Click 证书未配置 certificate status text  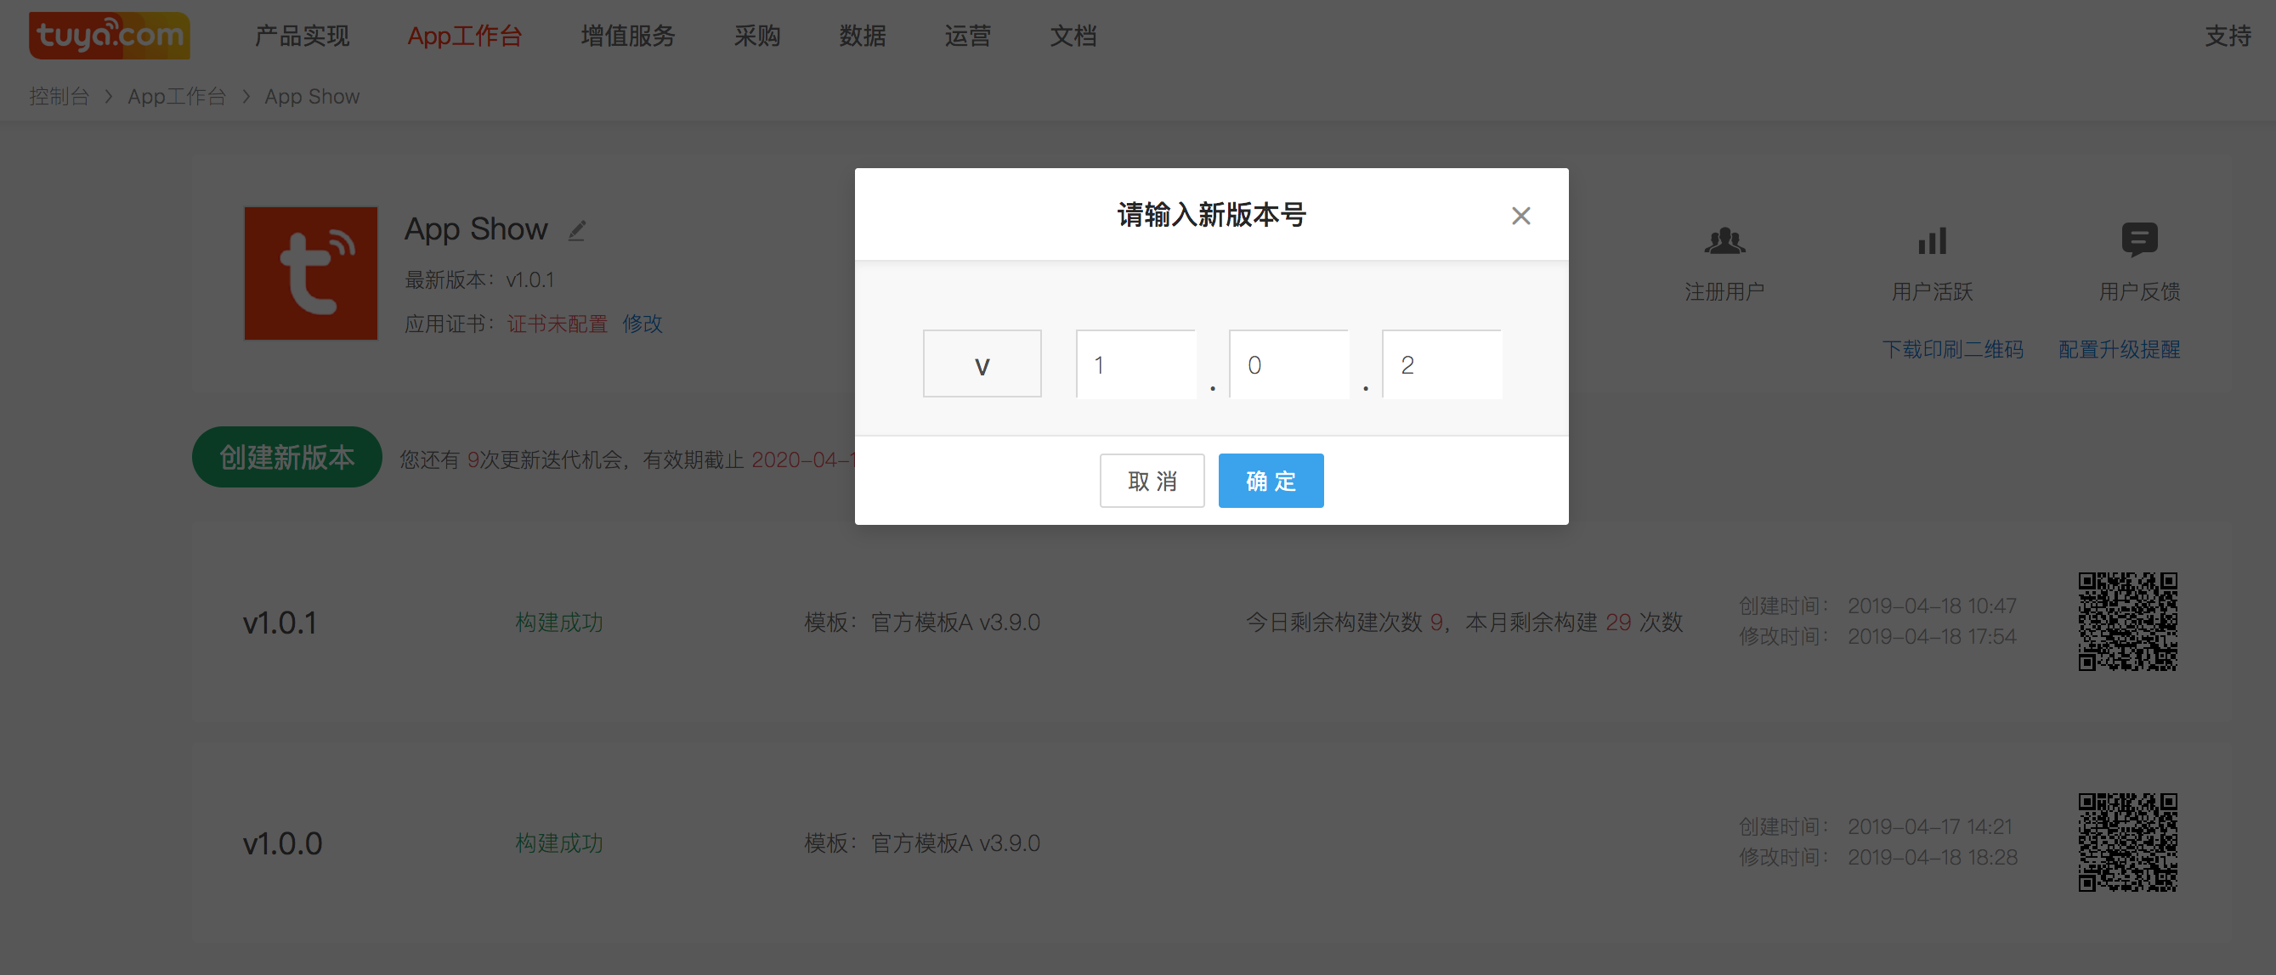click(558, 324)
